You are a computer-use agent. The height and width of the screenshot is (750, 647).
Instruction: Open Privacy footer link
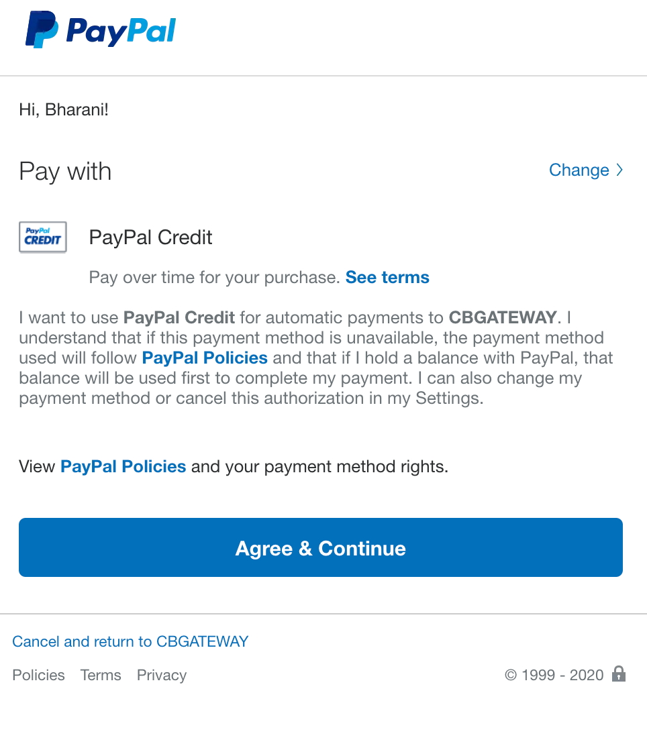pyautogui.click(x=162, y=676)
